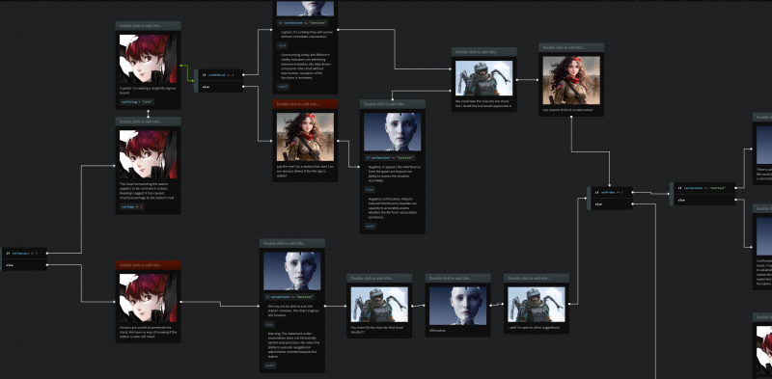The height and width of the screenshot is (379, 772).
Task: Click the soldier woman portrait in red-titled node
Action: 305,137
